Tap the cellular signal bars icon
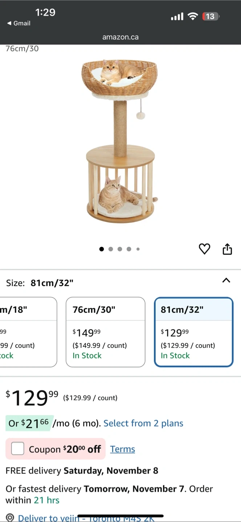Image resolution: width=241 pixels, height=522 pixels. (177, 17)
